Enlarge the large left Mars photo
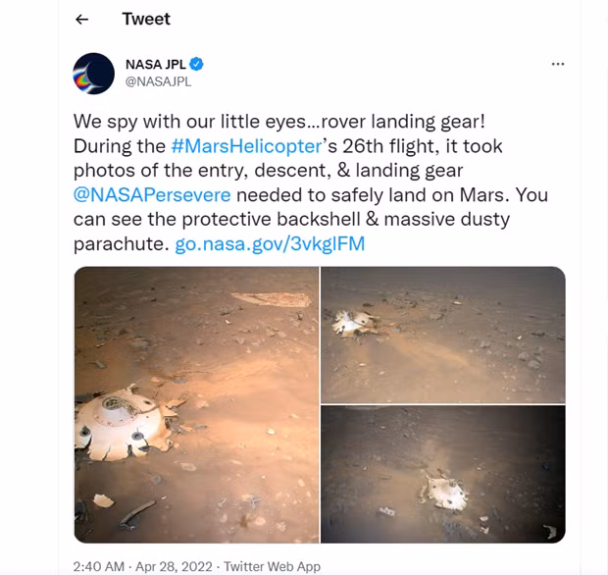Screen dimensions: 608x575 [196, 404]
